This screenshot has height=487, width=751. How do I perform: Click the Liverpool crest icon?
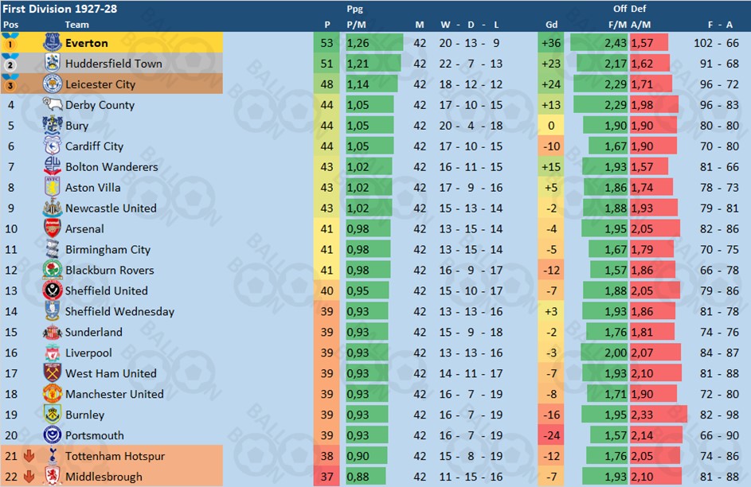pyautogui.click(x=53, y=353)
